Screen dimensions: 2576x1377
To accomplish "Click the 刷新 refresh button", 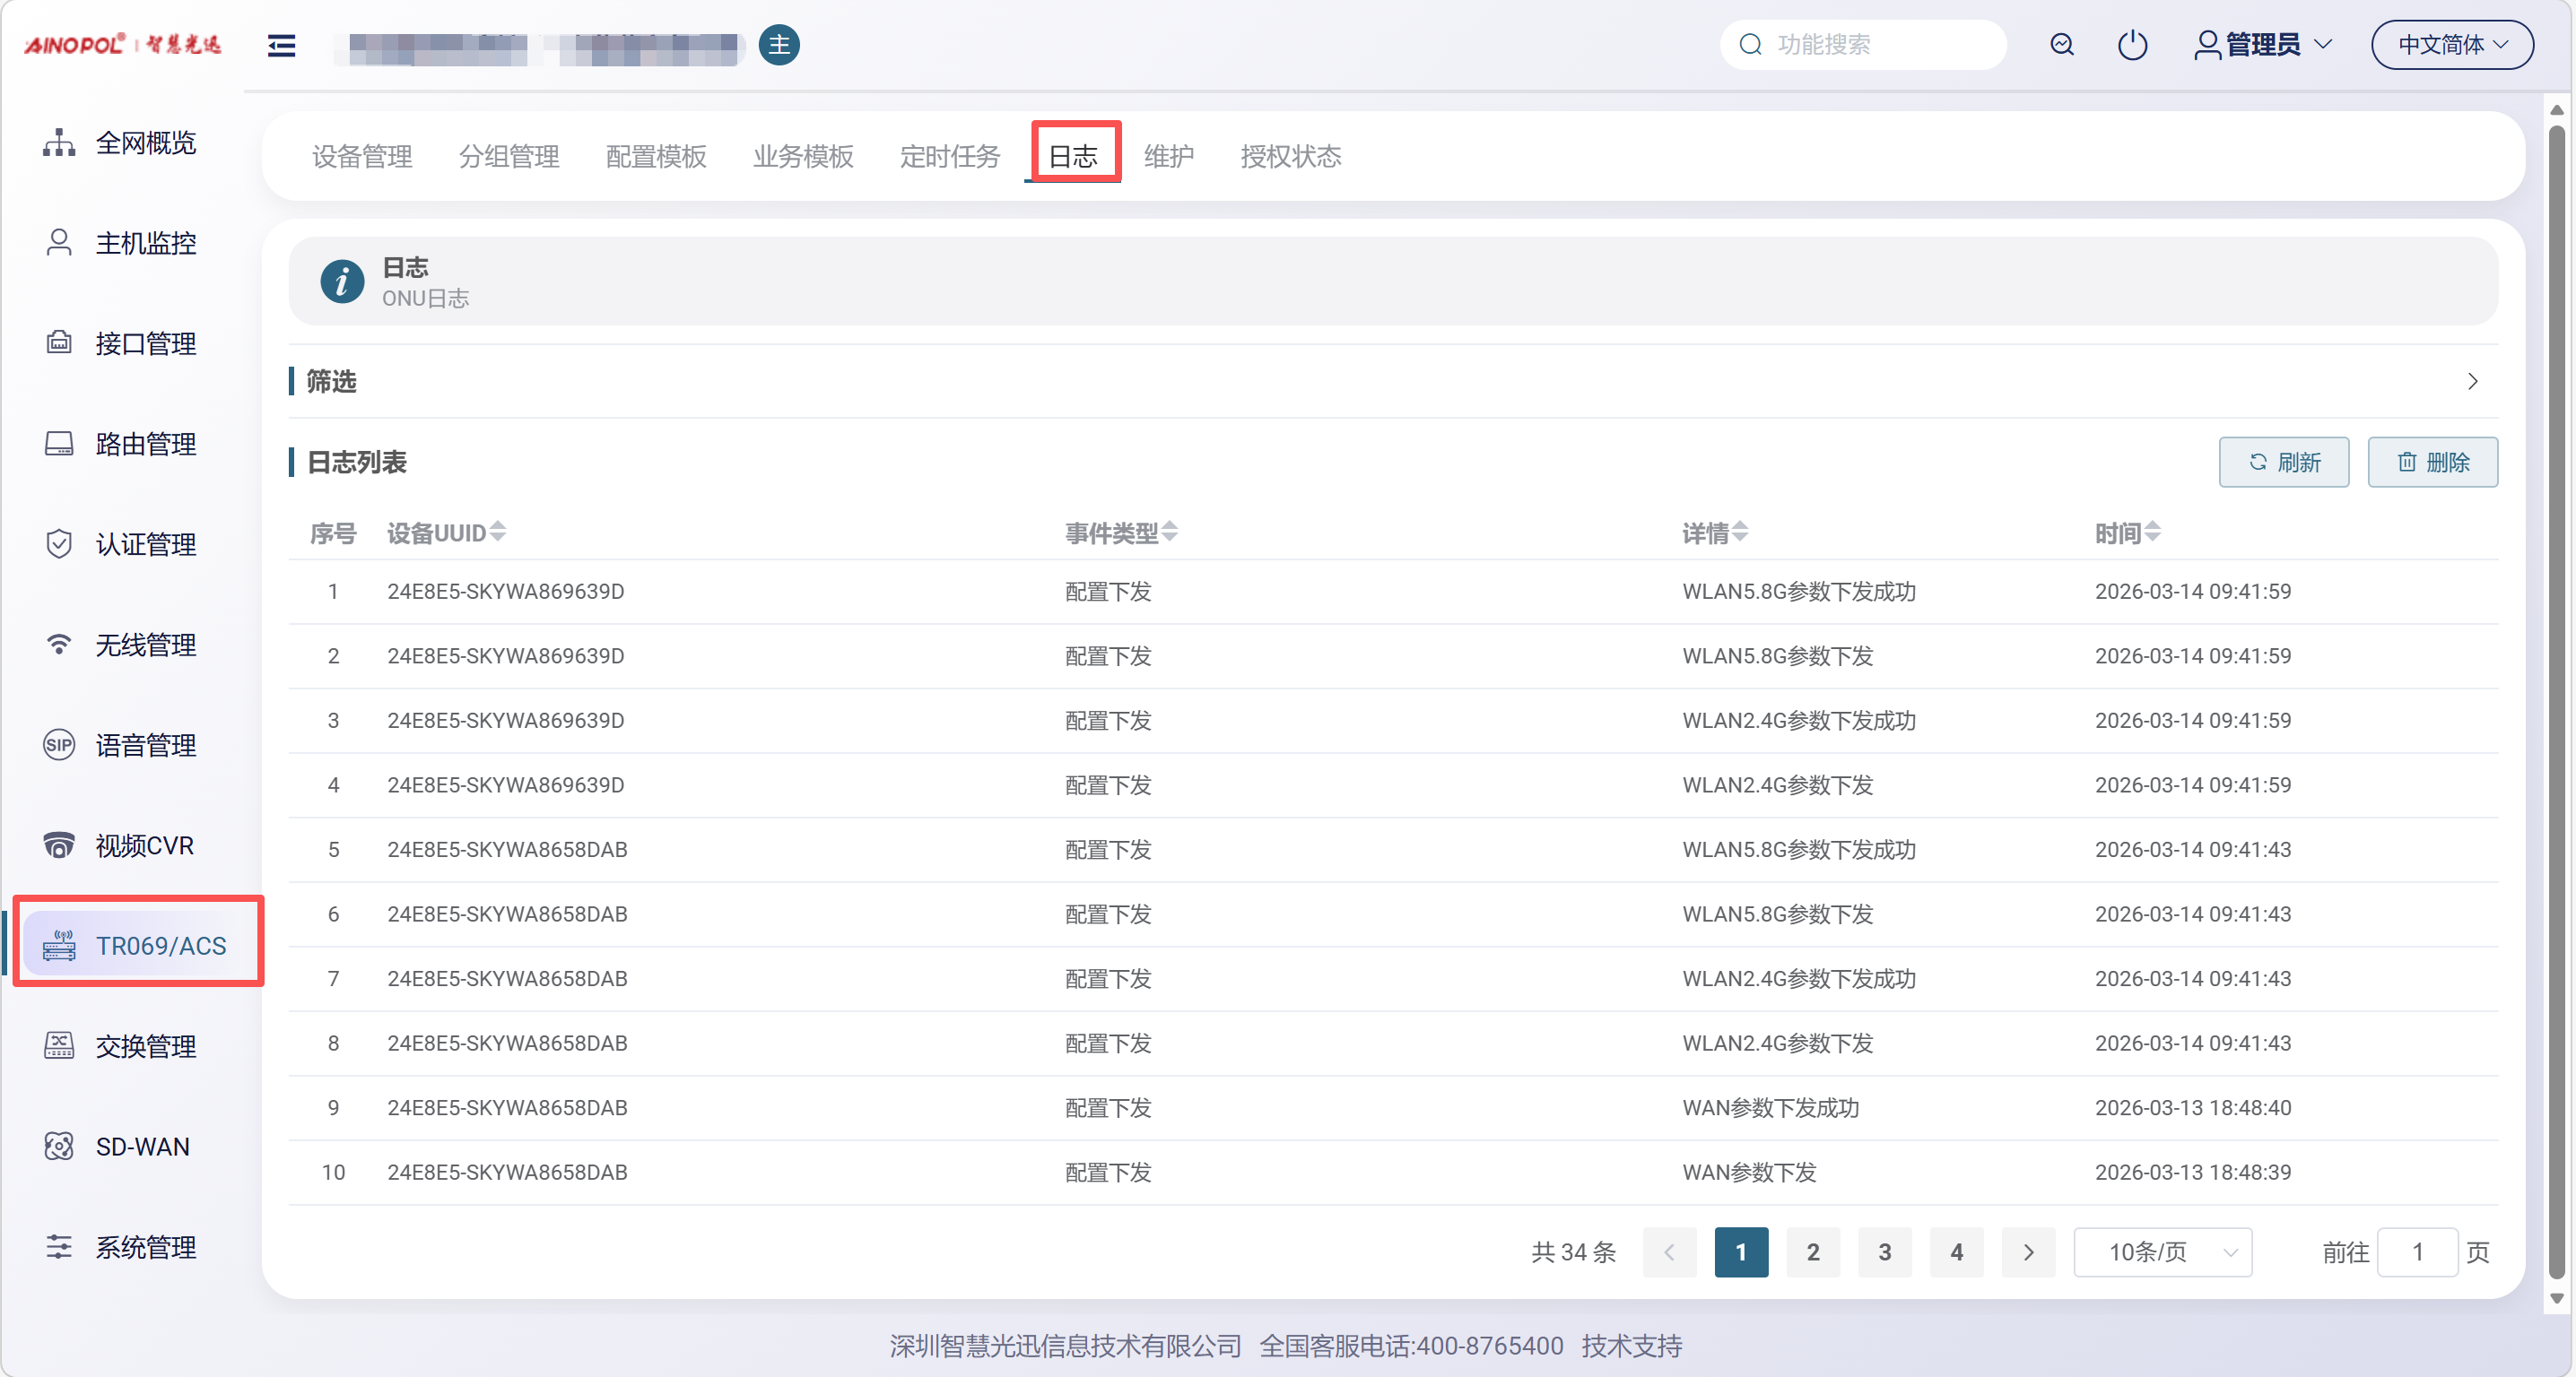I will [2283, 462].
